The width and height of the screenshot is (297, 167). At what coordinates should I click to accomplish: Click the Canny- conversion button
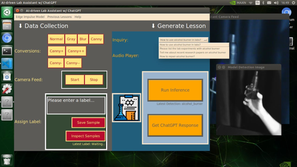click(x=56, y=63)
